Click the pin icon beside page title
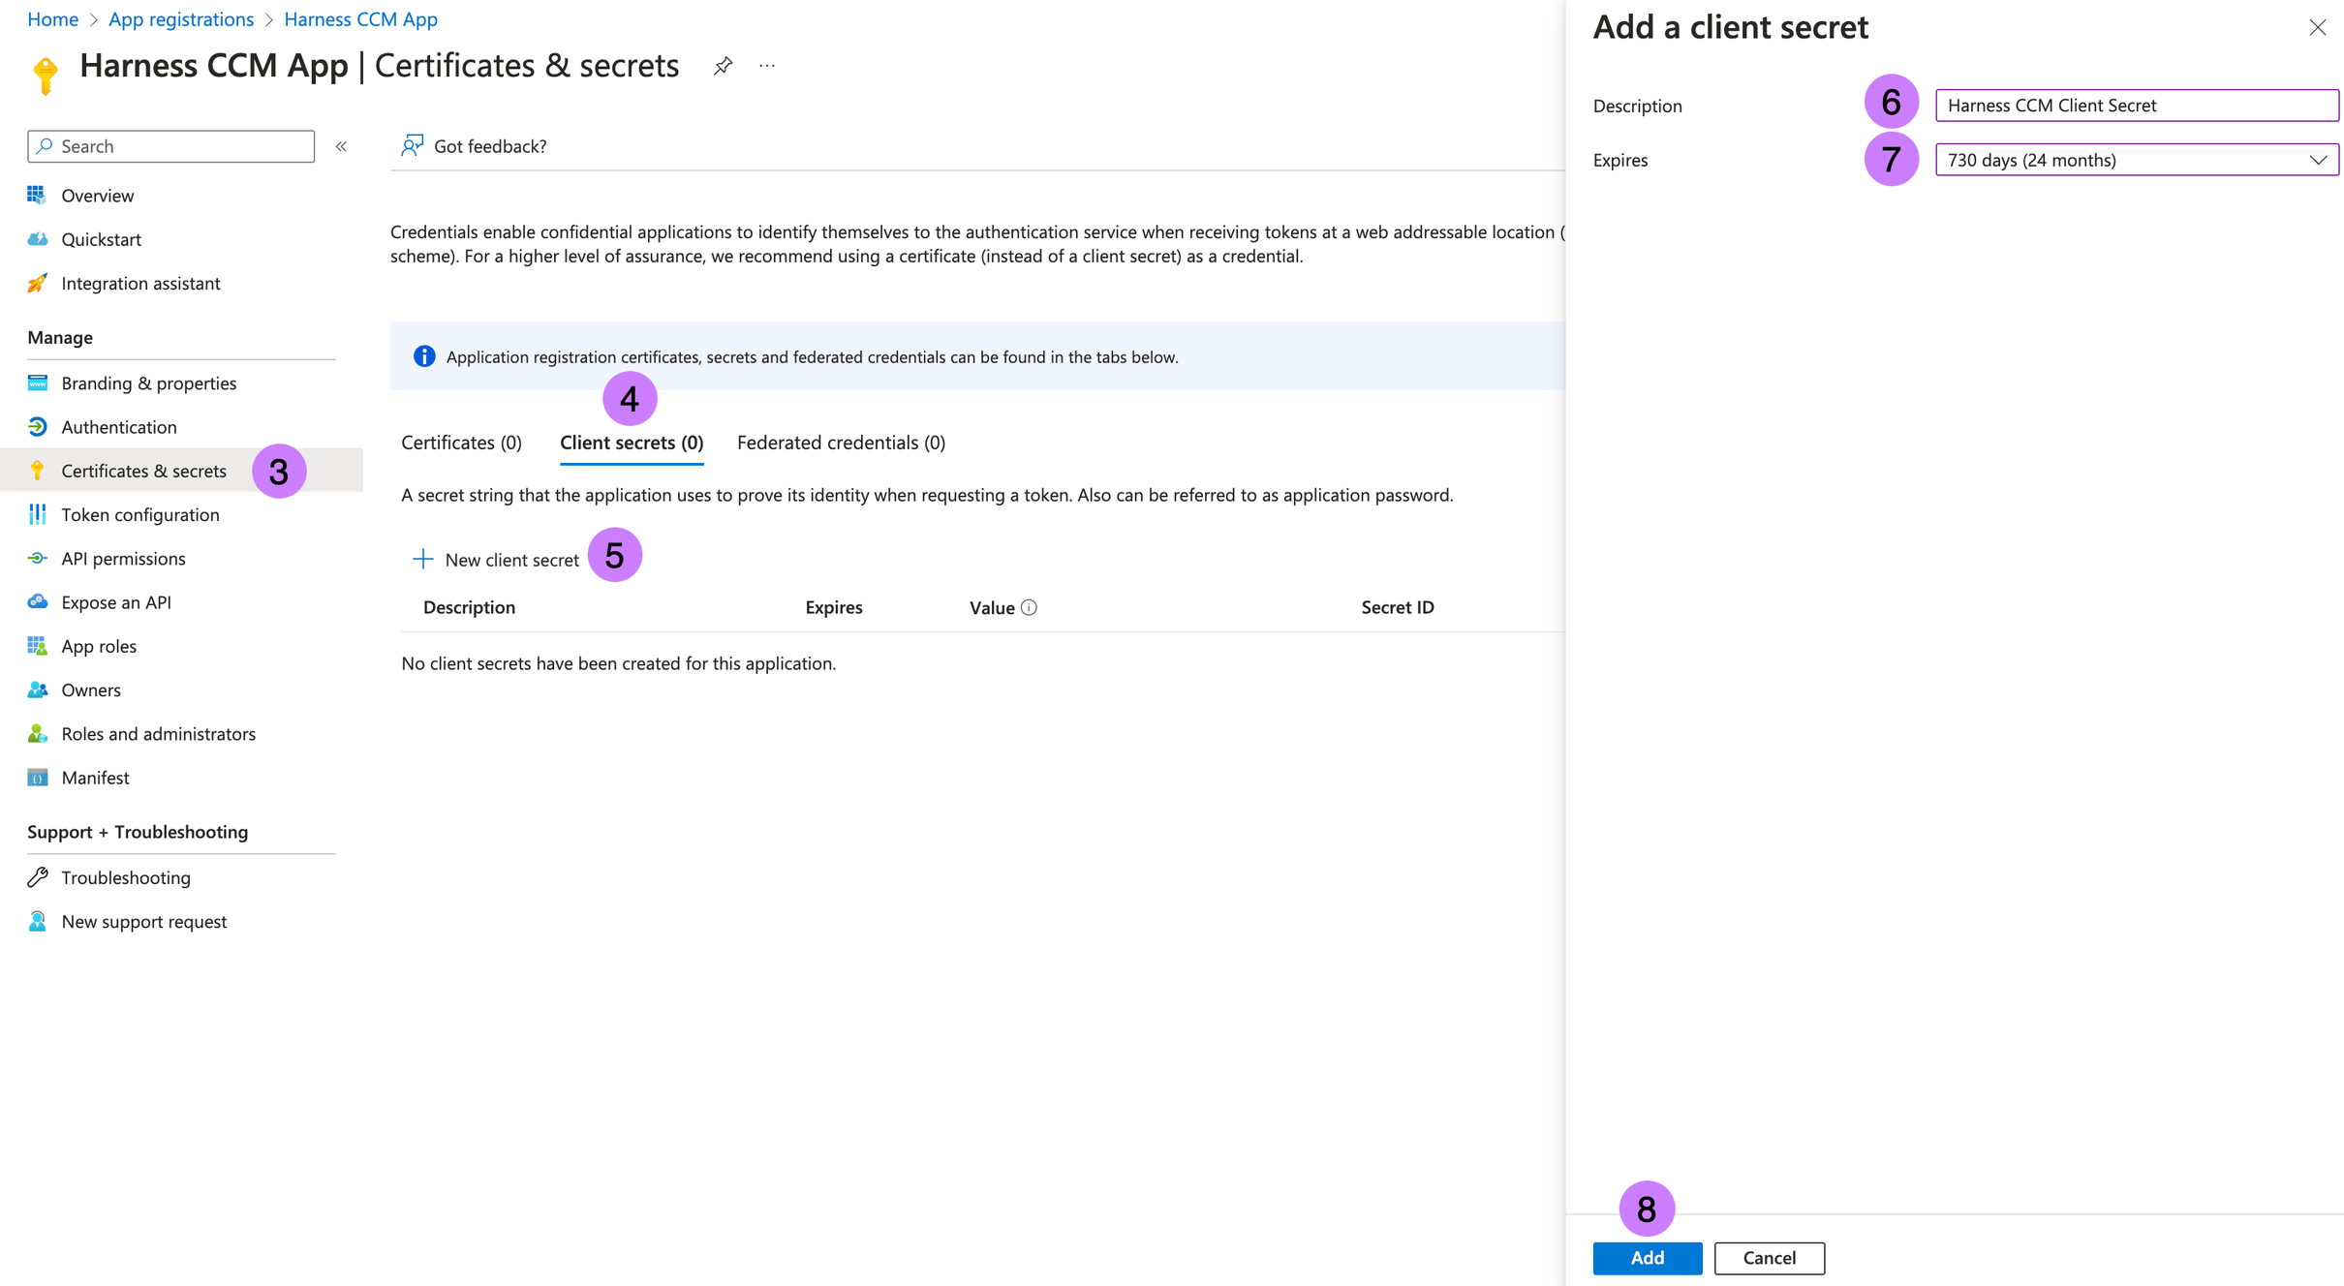Viewport: 2344px width, 1286px height. pos(723,66)
